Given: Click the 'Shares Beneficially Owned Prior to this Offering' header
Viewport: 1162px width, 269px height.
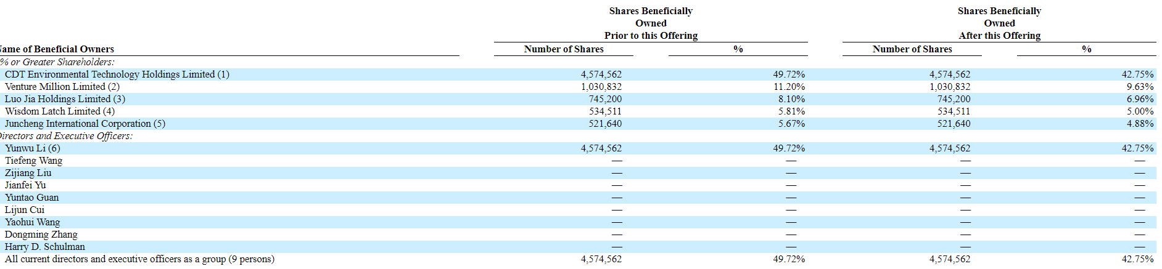Looking at the screenshot, I should [x=651, y=23].
